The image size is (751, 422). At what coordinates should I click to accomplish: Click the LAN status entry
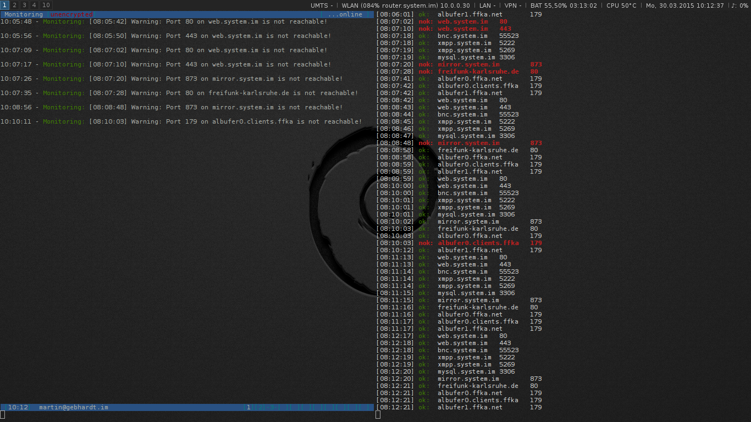[488, 5]
